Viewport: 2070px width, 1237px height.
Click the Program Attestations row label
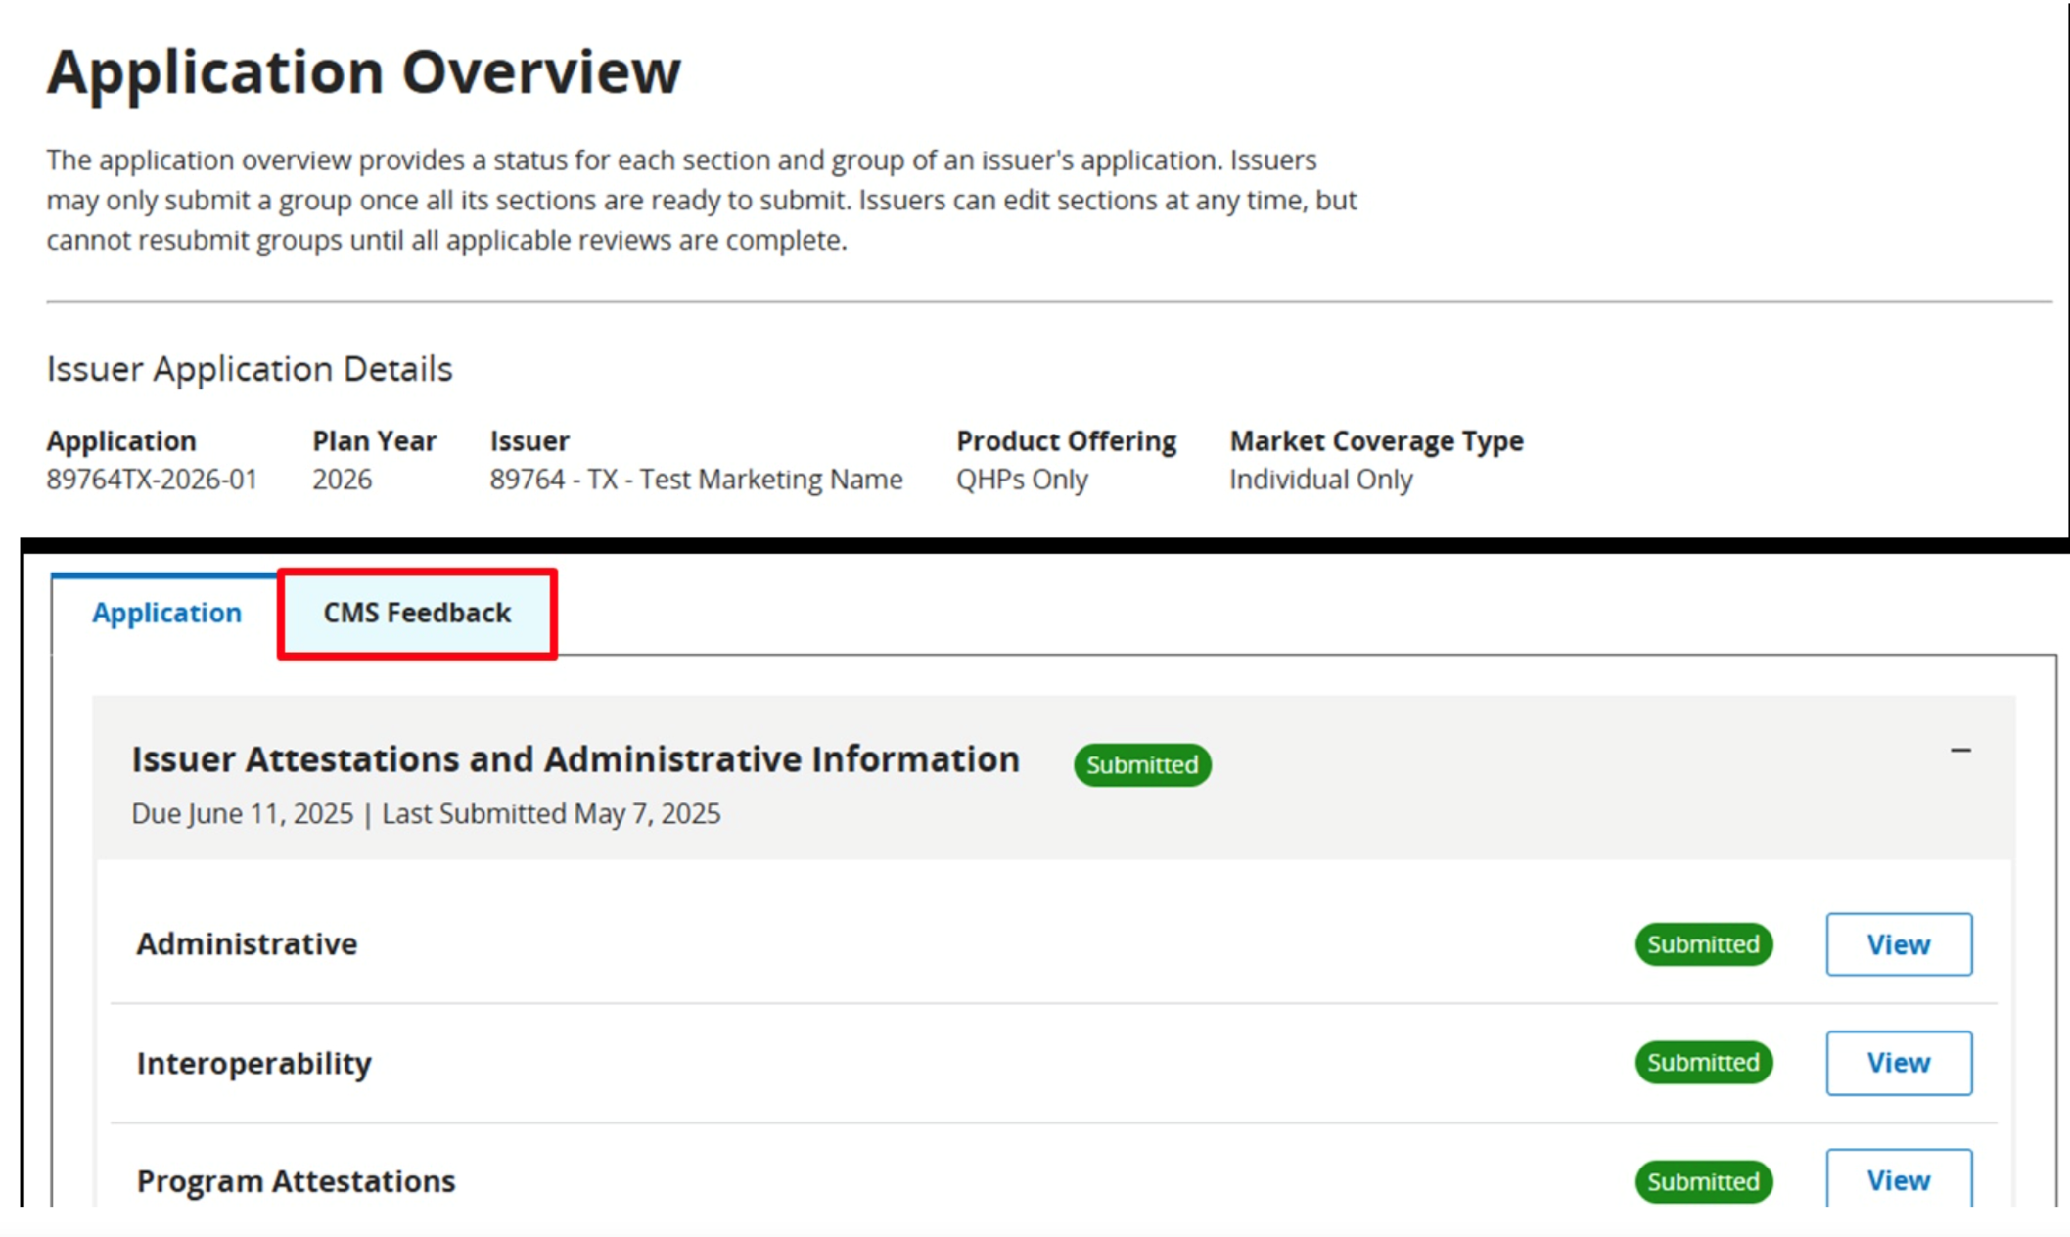pos(296,1181)
